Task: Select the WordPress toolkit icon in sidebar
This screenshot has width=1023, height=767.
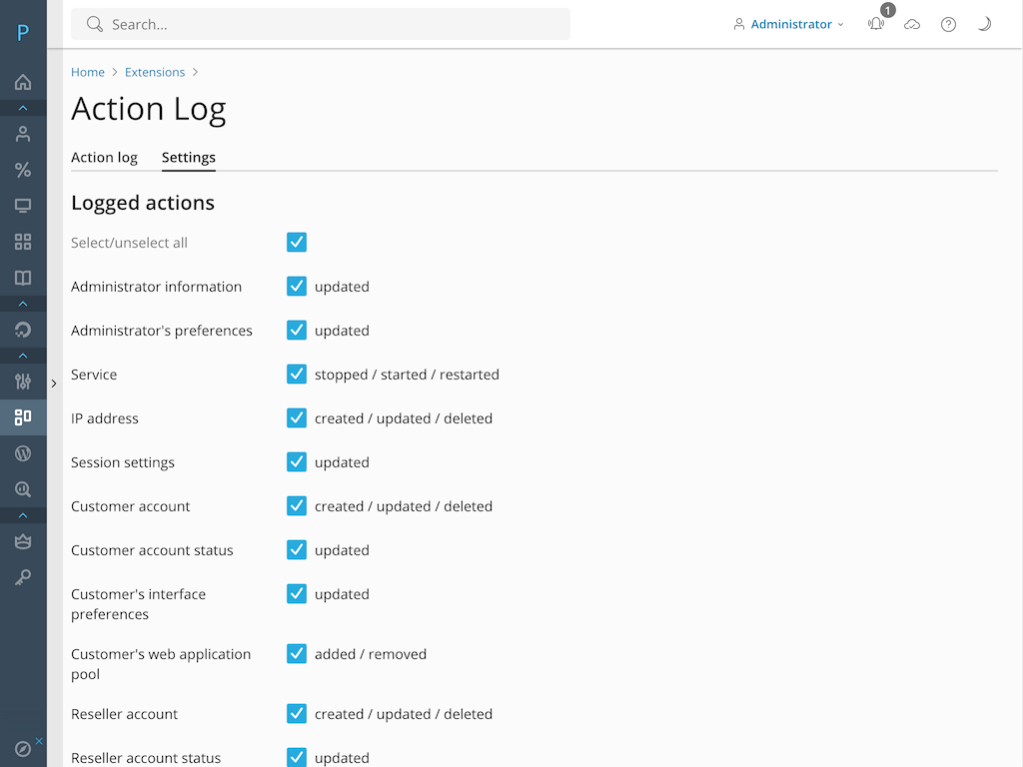Action: tap(22, 453)
